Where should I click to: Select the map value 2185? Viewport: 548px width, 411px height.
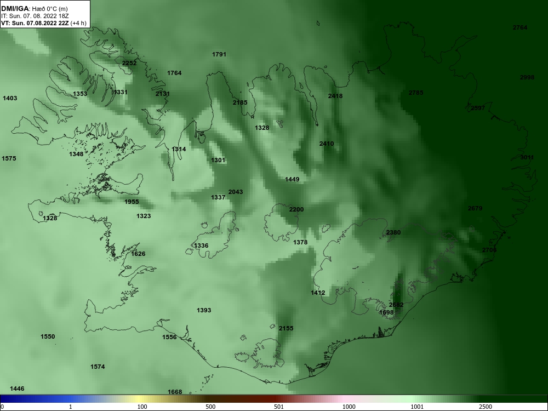240,102
